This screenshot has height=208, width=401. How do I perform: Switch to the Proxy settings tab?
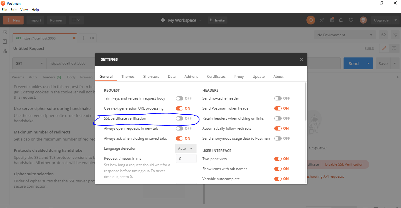click(239, 76)
